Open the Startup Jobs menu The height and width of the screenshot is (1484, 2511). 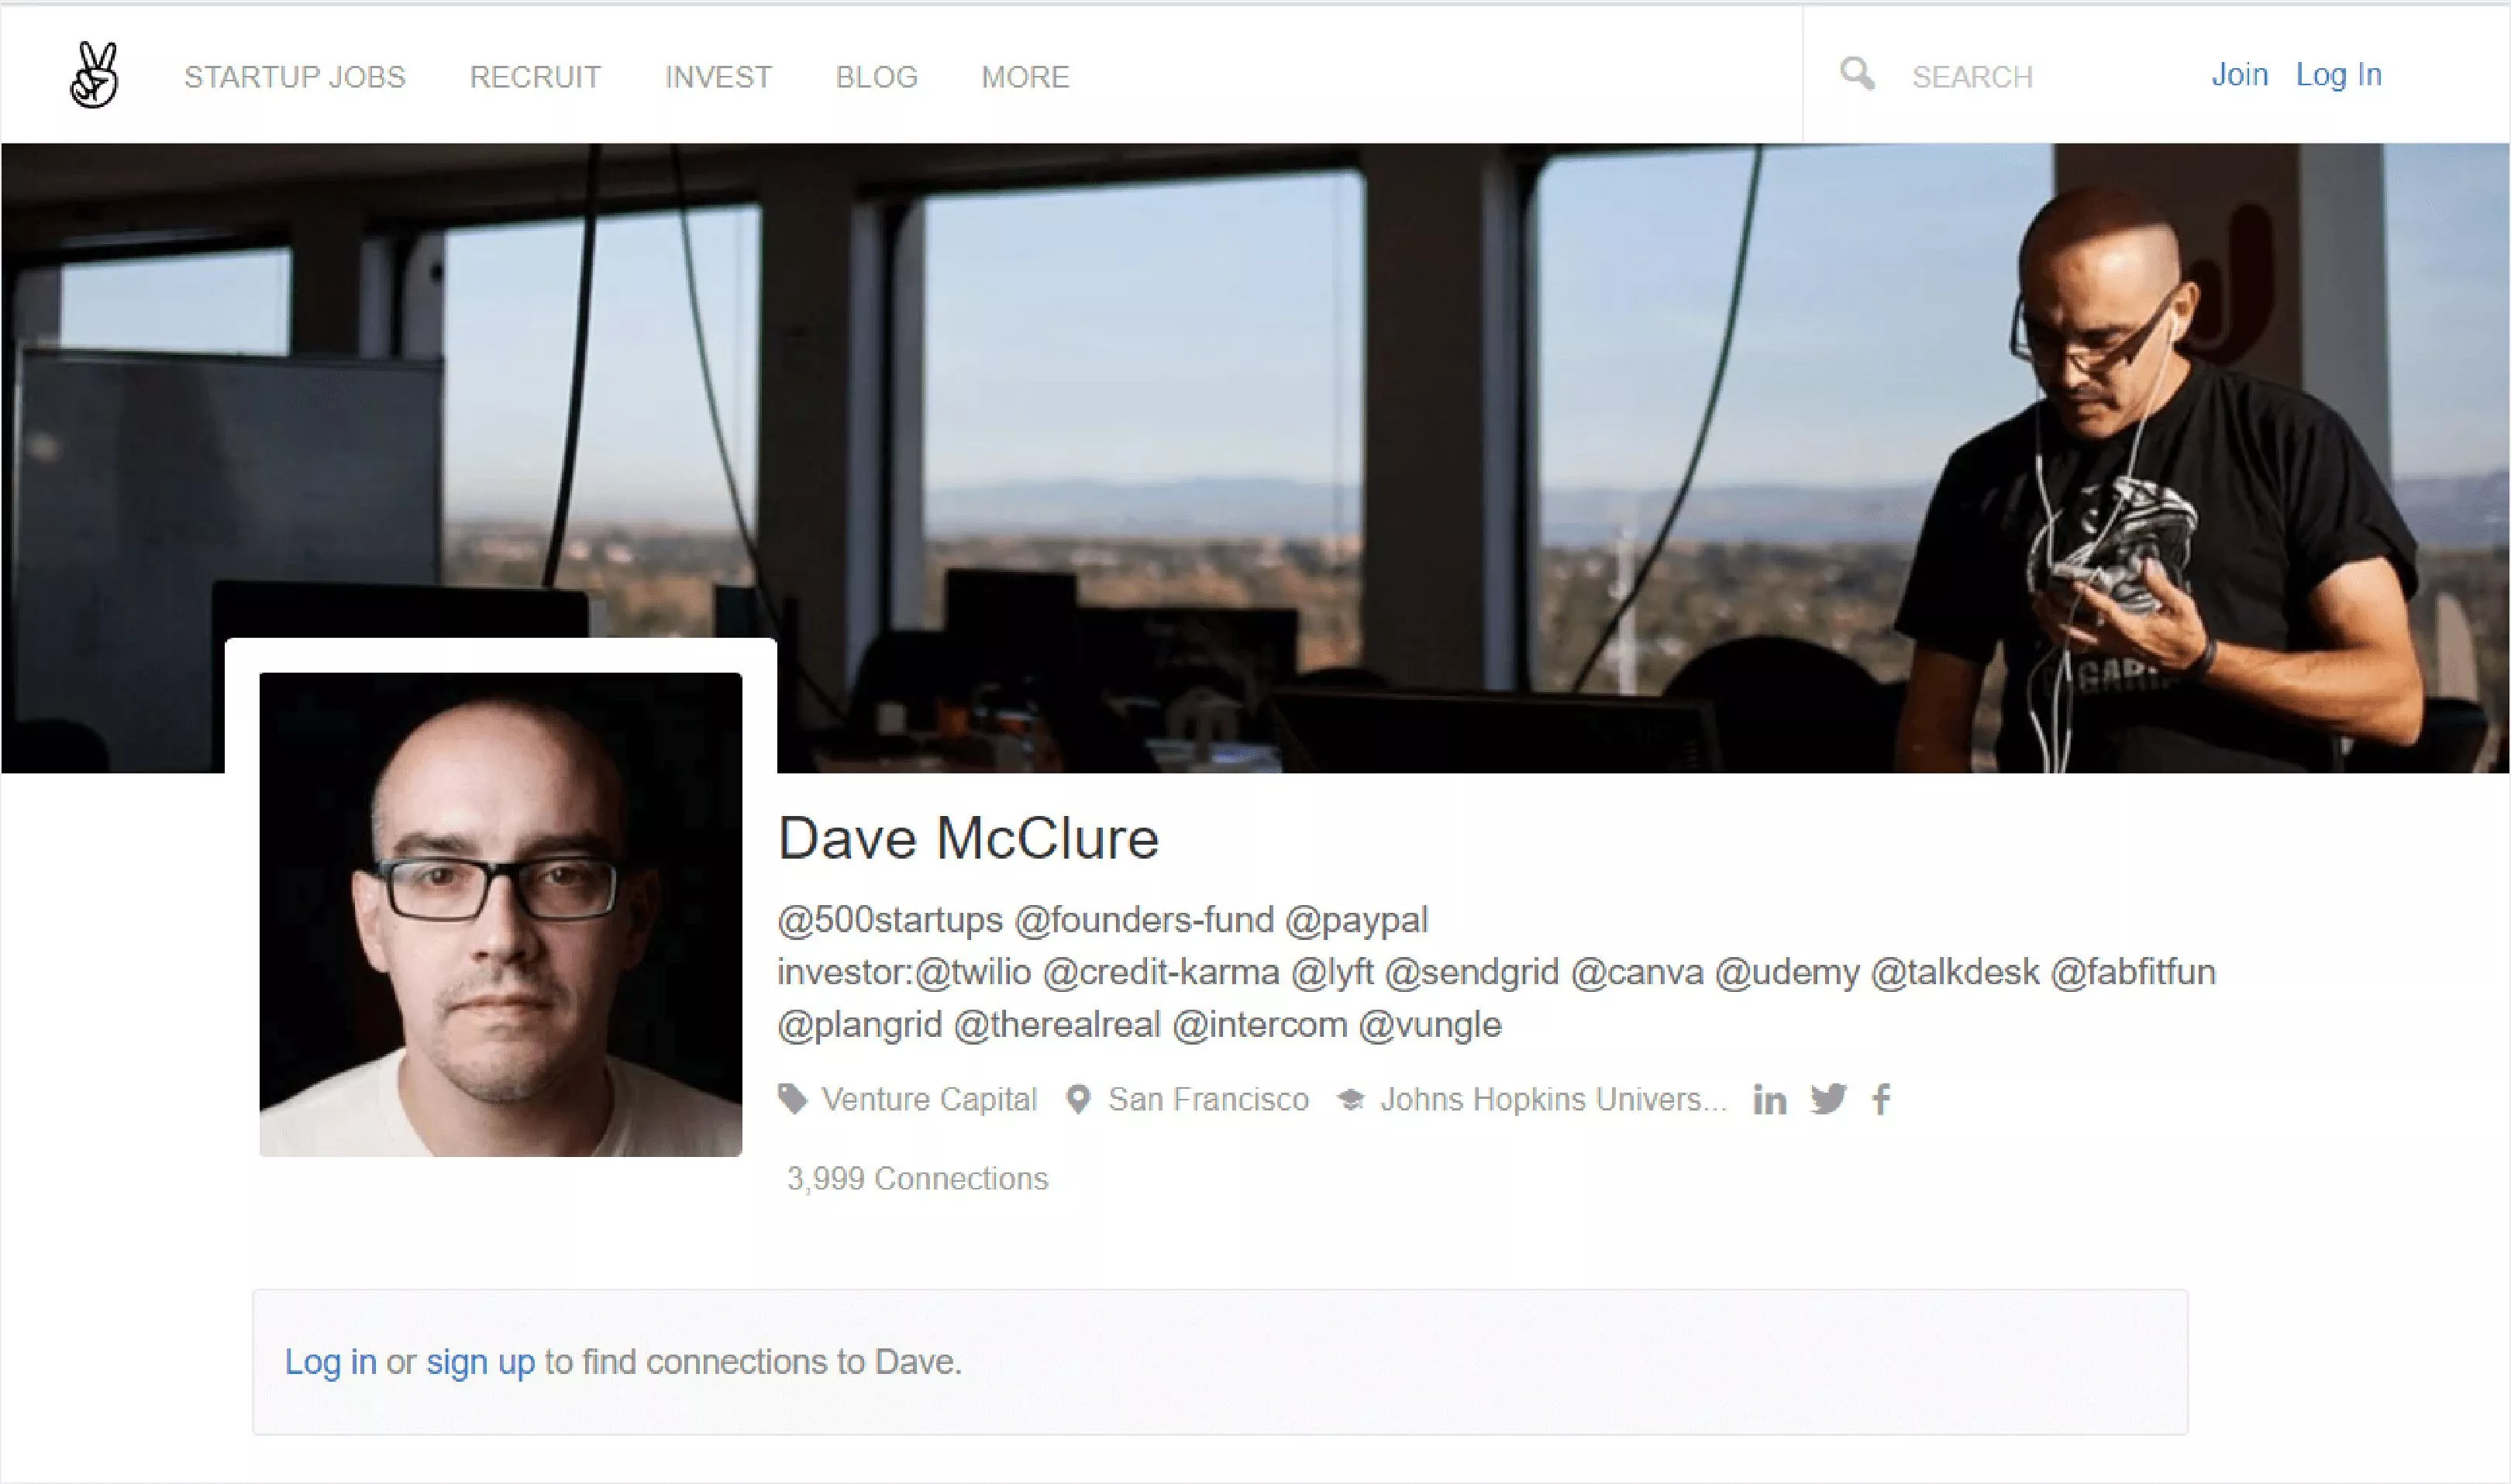tap(295, 77)
